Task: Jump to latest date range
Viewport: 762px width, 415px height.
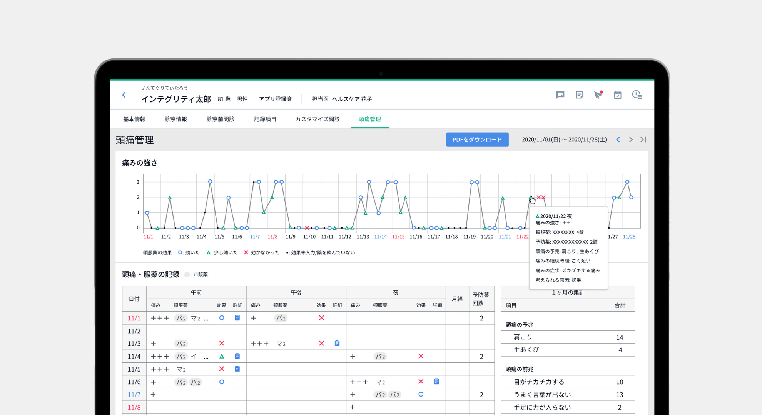Action: click(643, 139)
